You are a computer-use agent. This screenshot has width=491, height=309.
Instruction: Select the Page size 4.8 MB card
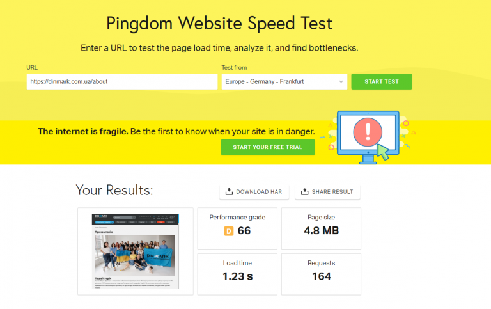[322, 228]
